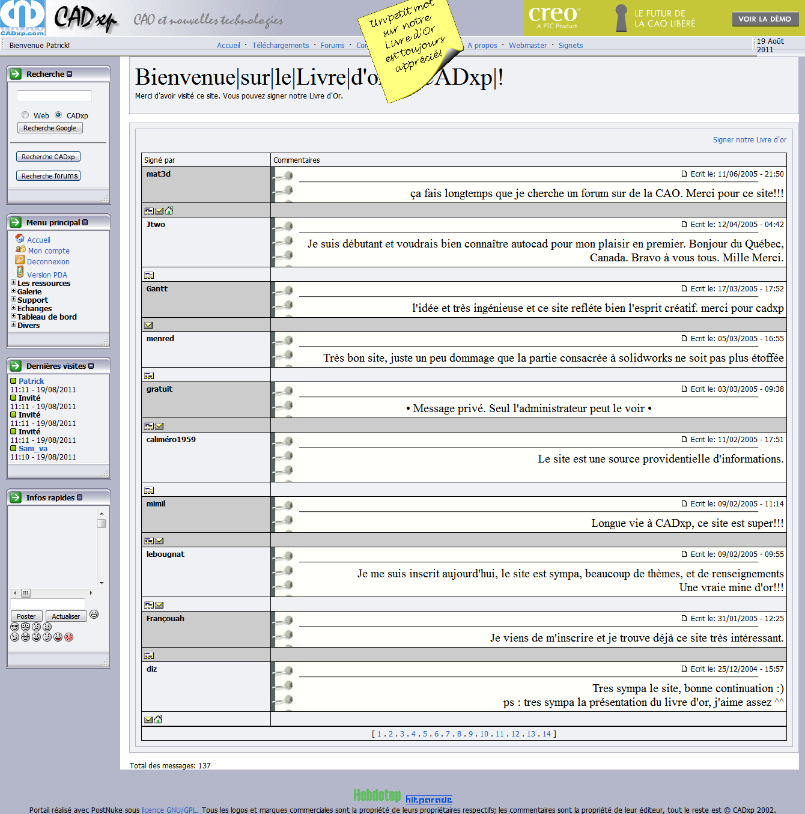Select the CADxp search radio button
The height and width of the screenshot is (814, 805).
tap(58, 115)
